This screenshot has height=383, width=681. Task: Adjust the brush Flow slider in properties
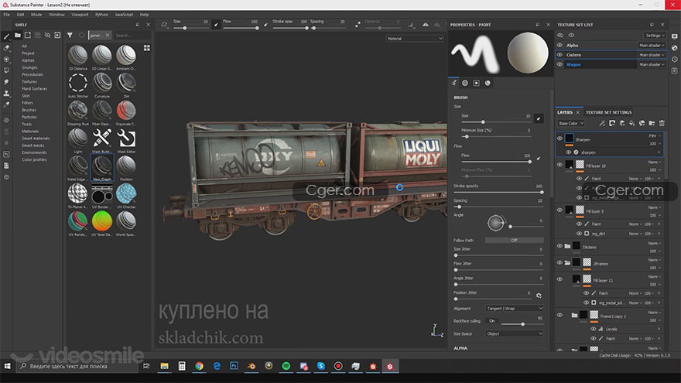coord(496,162)
